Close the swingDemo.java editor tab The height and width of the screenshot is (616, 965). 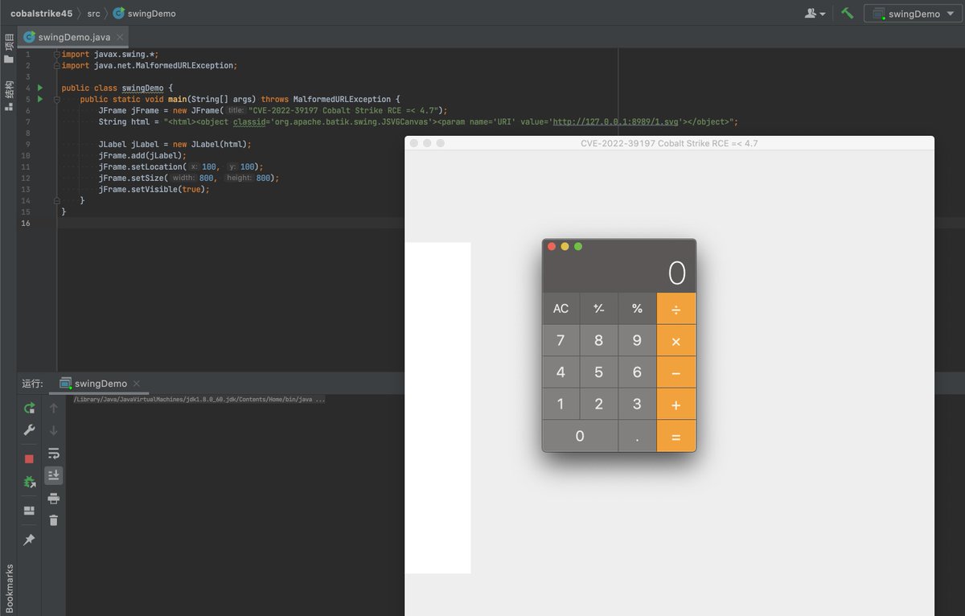pyautogui.click(x=120, y=37)
